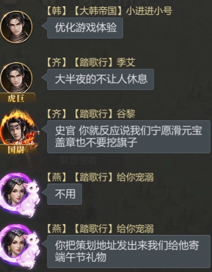Tap the faded 联盟使者 label
This screenshot has height=272, width=212.
tap(79, 160)
